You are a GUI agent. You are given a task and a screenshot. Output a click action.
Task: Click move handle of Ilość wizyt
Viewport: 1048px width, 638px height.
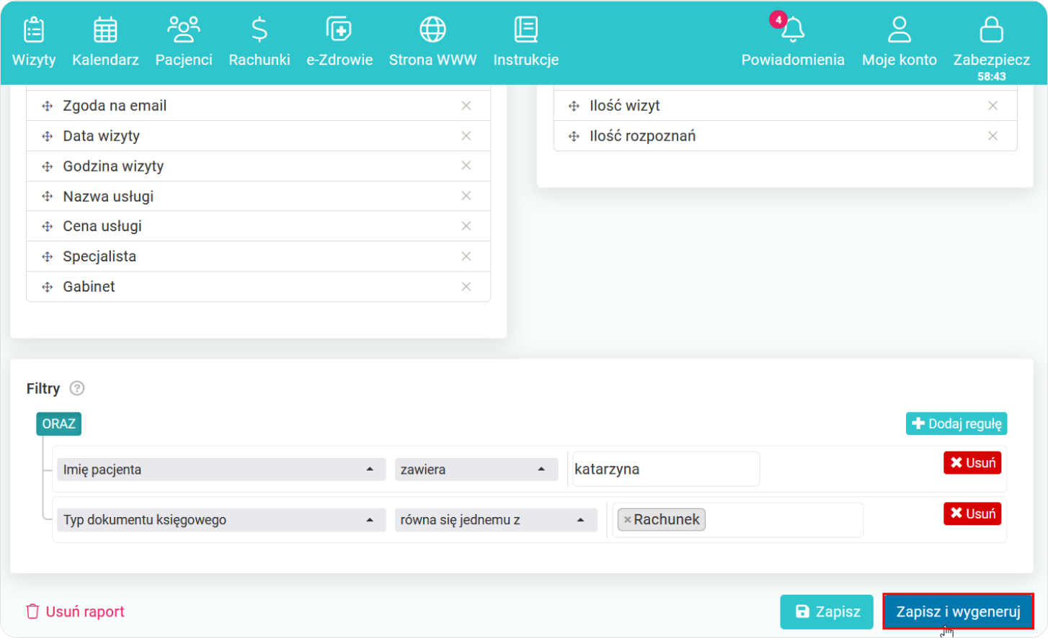[574, 106]
